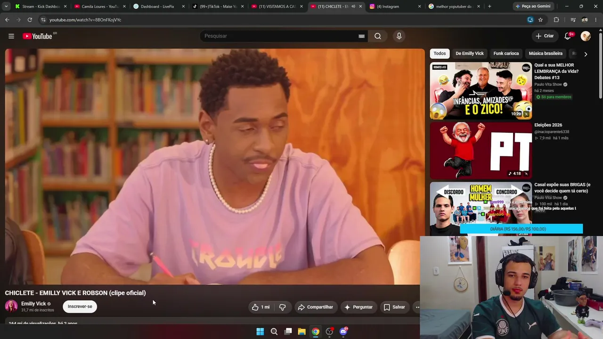Open Emilly Vick channel avatar
The height and width of the screenshot is (339, 603).
pos(11,307)
